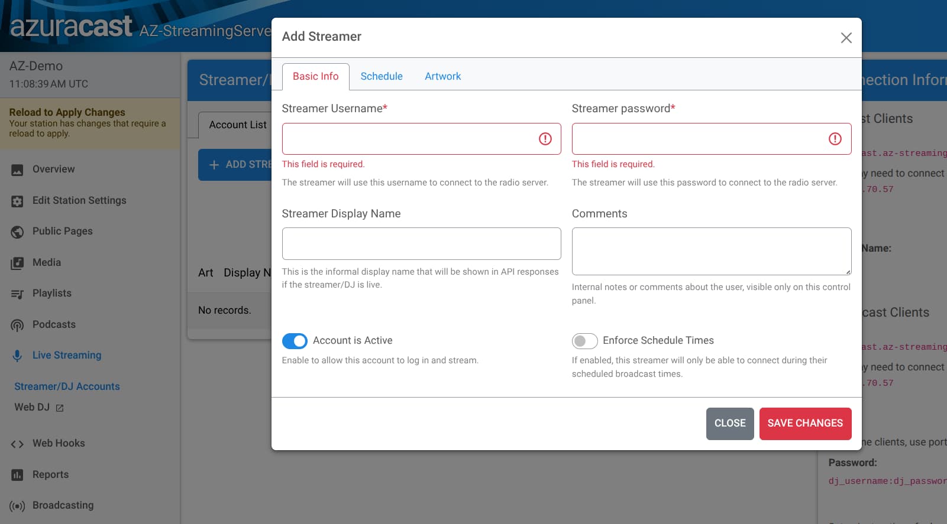Open Overview in the sidebar
The image size is (947, 524).
90,170
